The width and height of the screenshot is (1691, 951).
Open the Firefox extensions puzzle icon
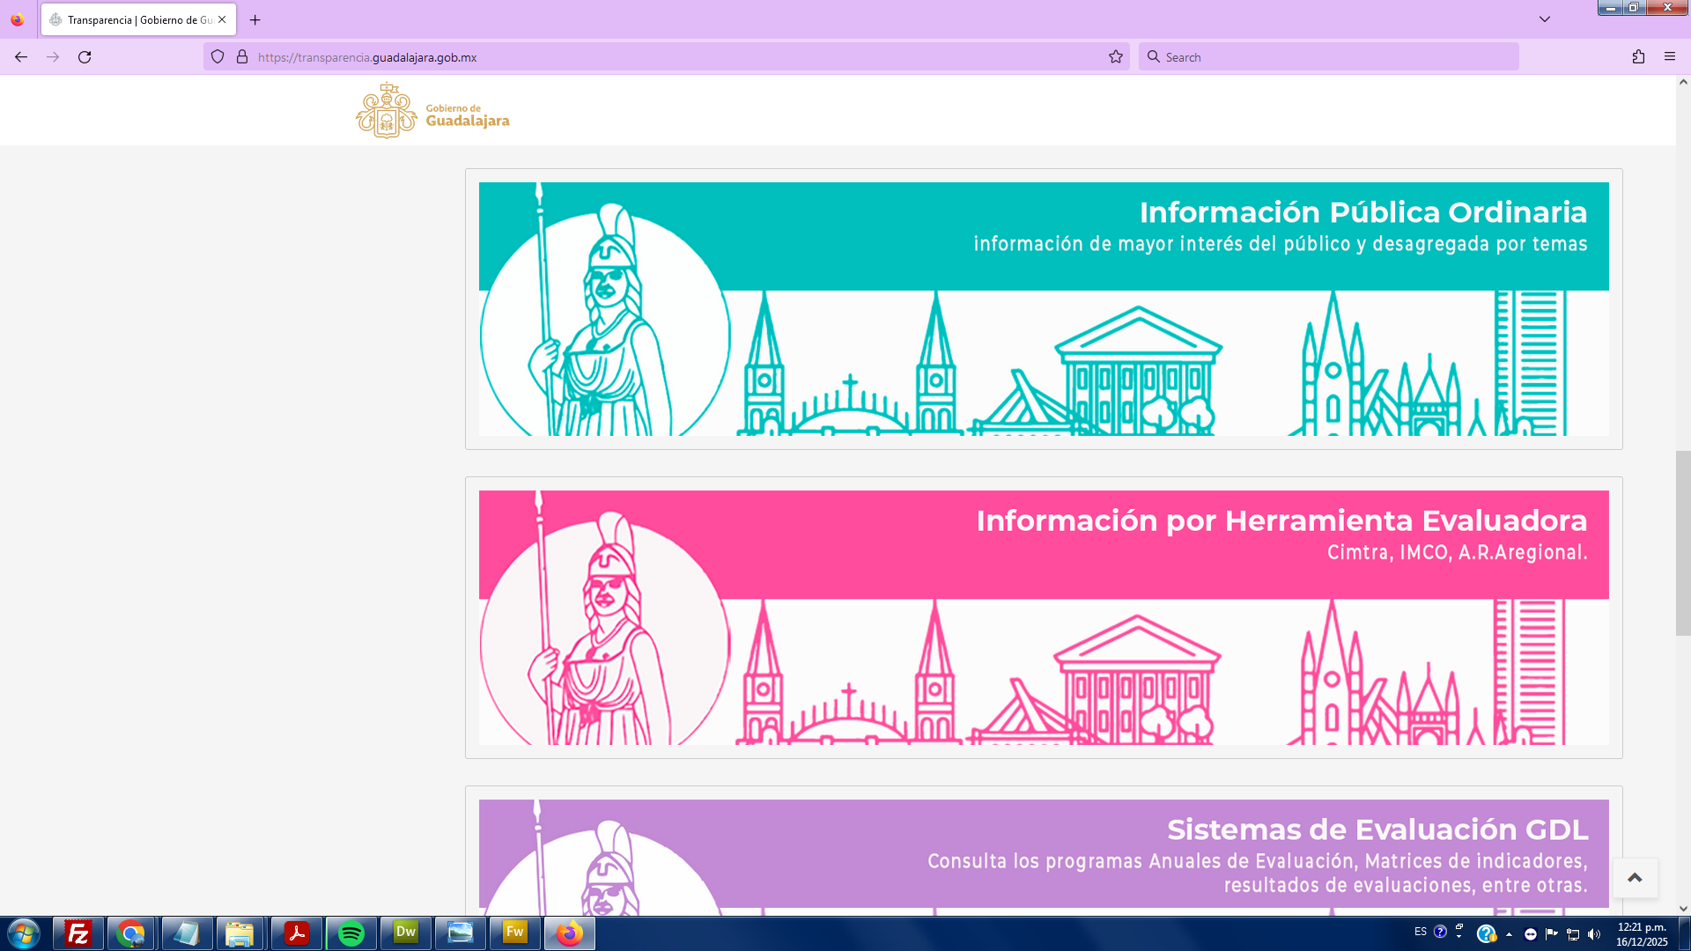pyautogui.click(x=1638, y=57)
